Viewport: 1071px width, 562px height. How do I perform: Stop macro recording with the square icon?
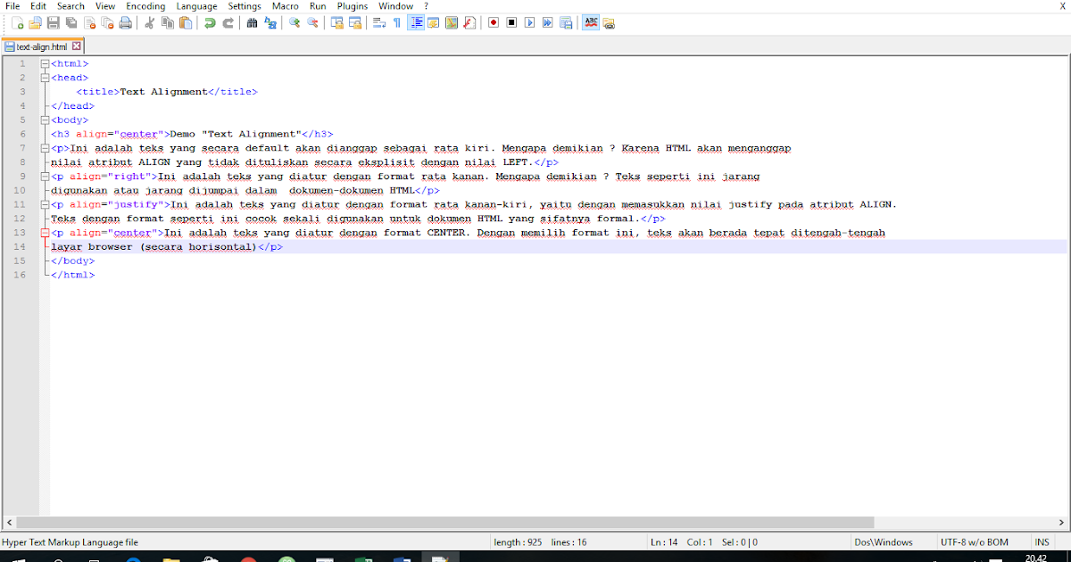(511, 22)
